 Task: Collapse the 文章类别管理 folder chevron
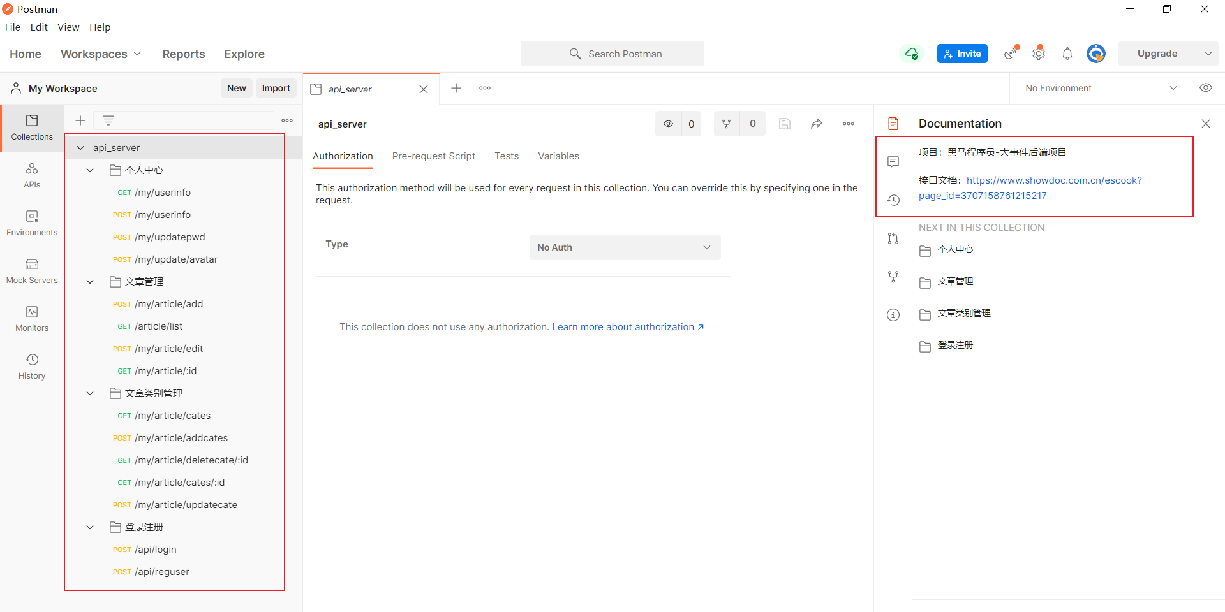pos(90,393)
